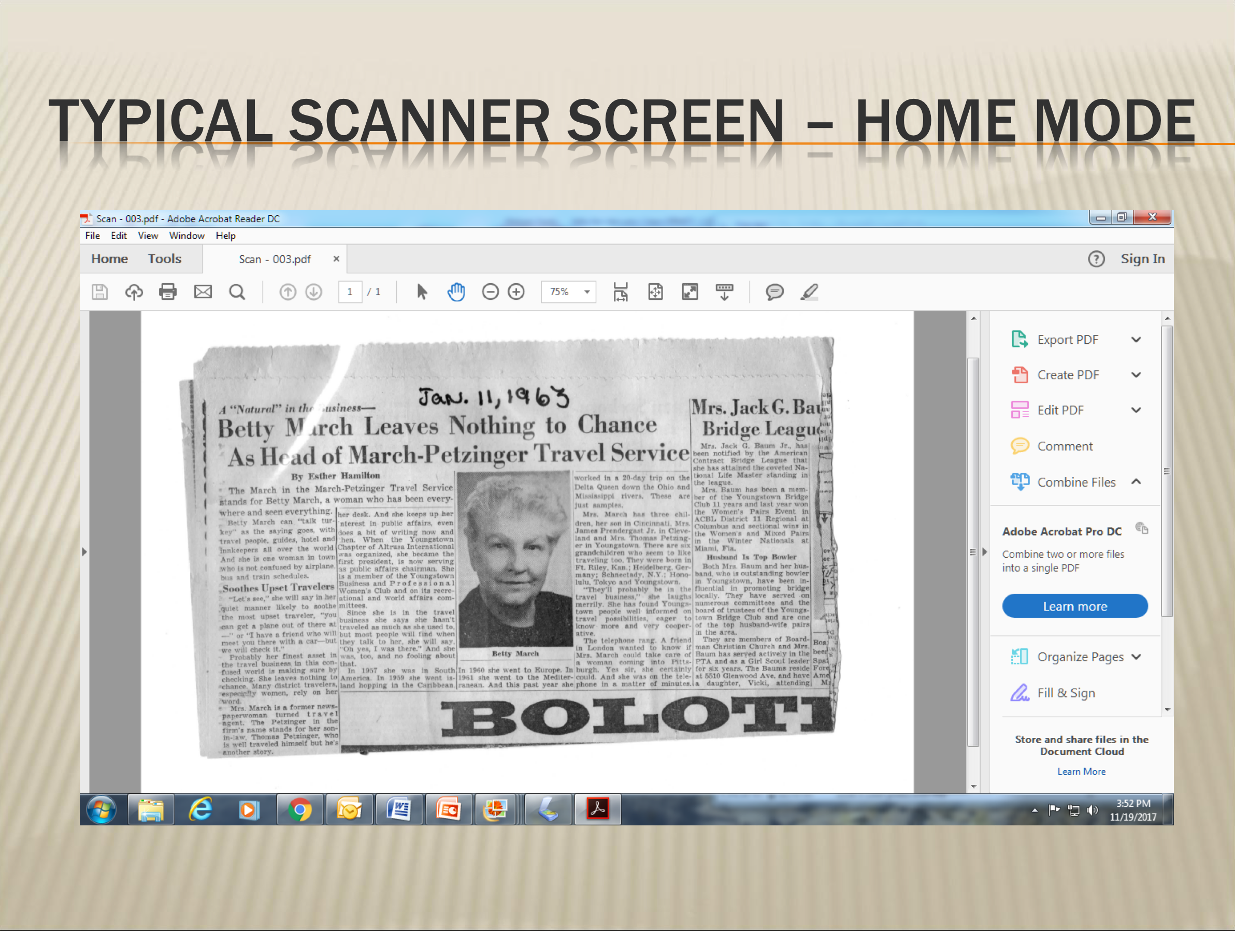Open Organize Pages tool
The width and height of the screenshot is (1235, 931).
[x=1067, y=657]
